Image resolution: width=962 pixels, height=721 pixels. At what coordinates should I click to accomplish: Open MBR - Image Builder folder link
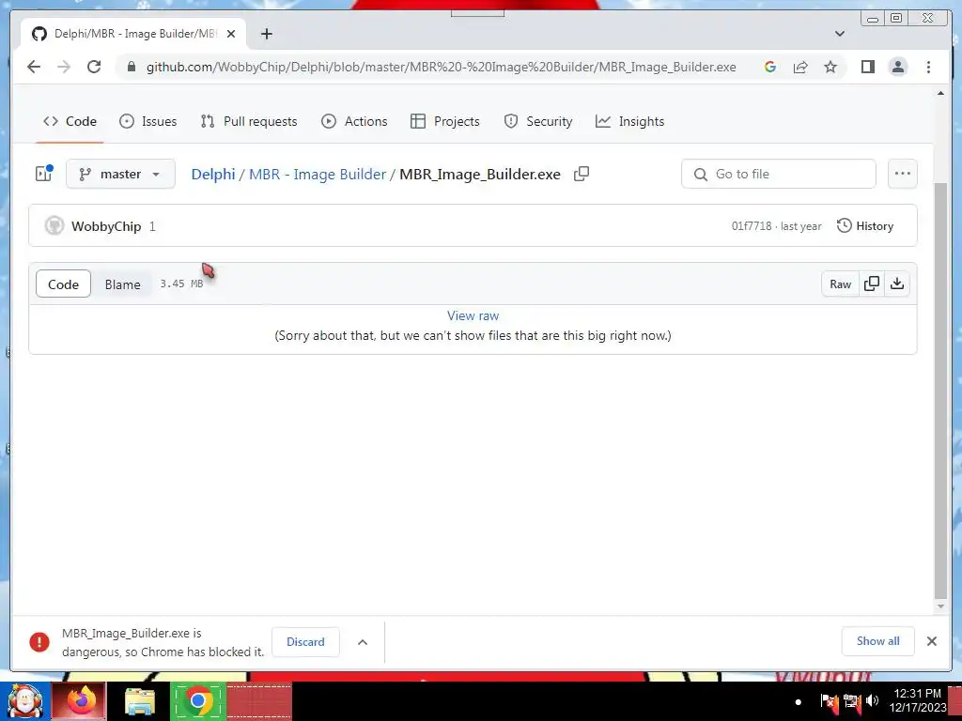click(318, 174)
